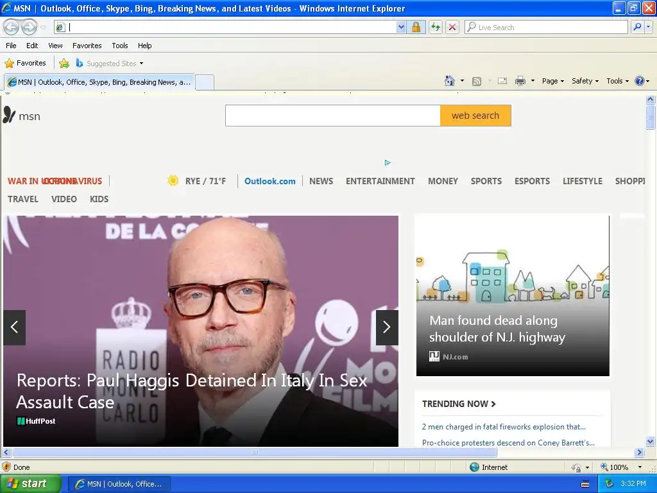Viewport: 657px width, 493px height.
Task: Click the msn butterfly logo
Action: pos(22,116)
